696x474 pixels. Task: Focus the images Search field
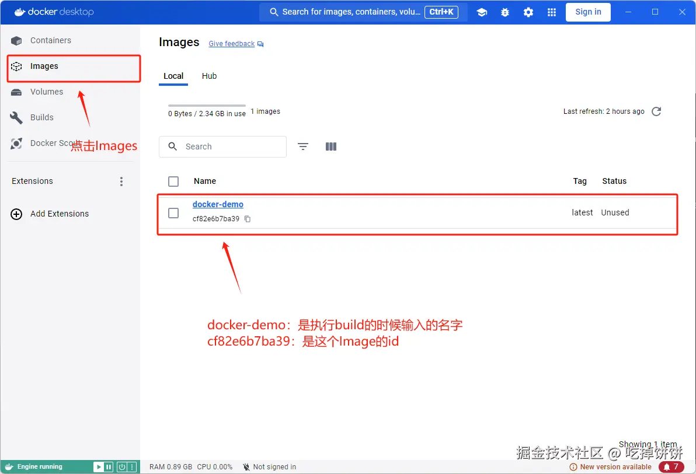click(x=223, y=147)
